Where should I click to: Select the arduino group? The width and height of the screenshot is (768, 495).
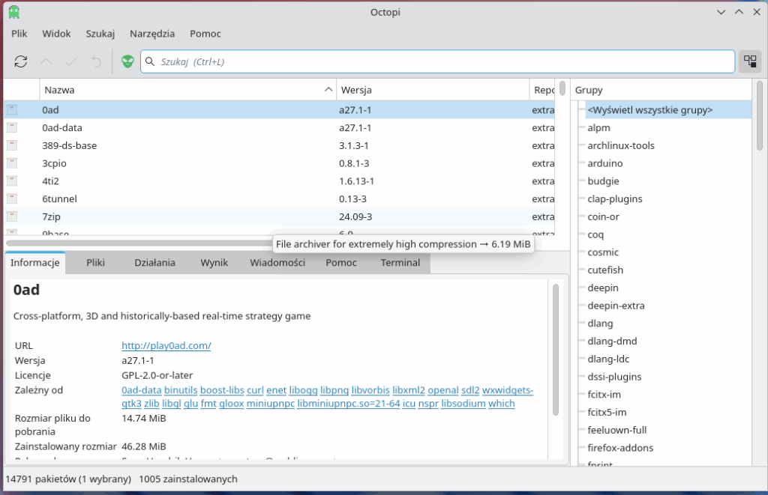(x=605, y=163)
